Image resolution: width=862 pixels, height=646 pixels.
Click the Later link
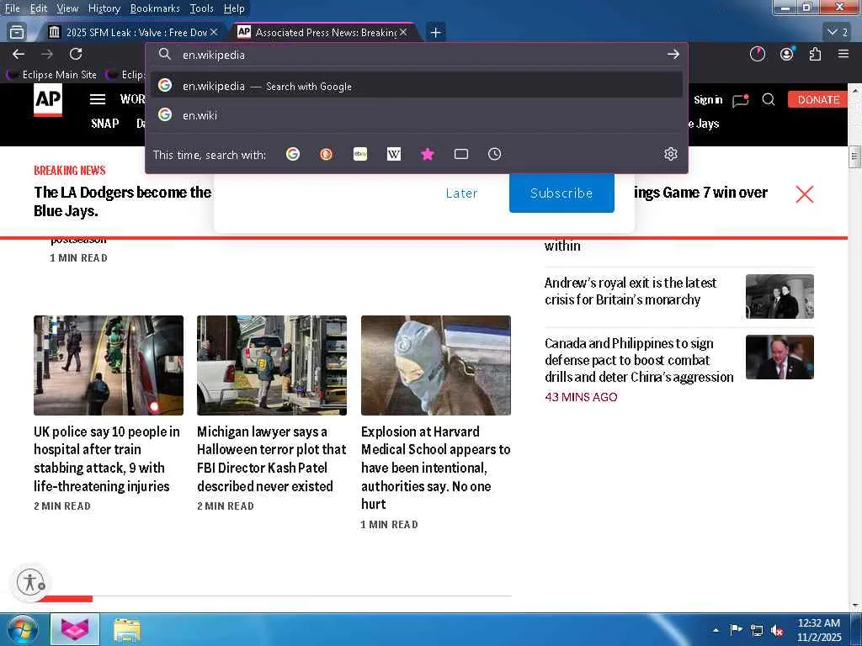461,193
